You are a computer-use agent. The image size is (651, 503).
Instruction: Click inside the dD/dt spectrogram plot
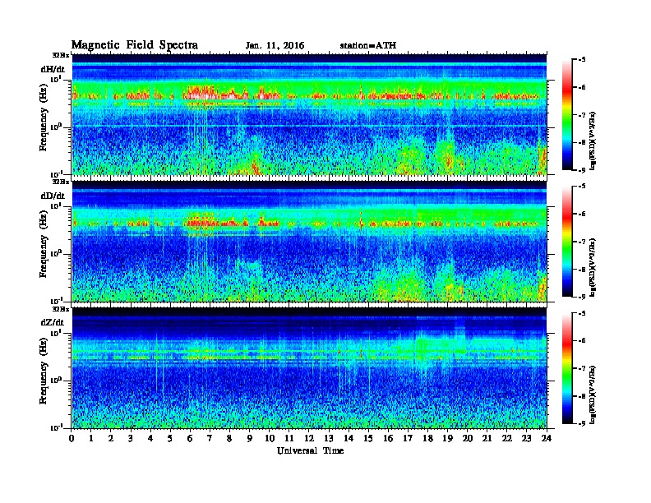click(309, 241)
